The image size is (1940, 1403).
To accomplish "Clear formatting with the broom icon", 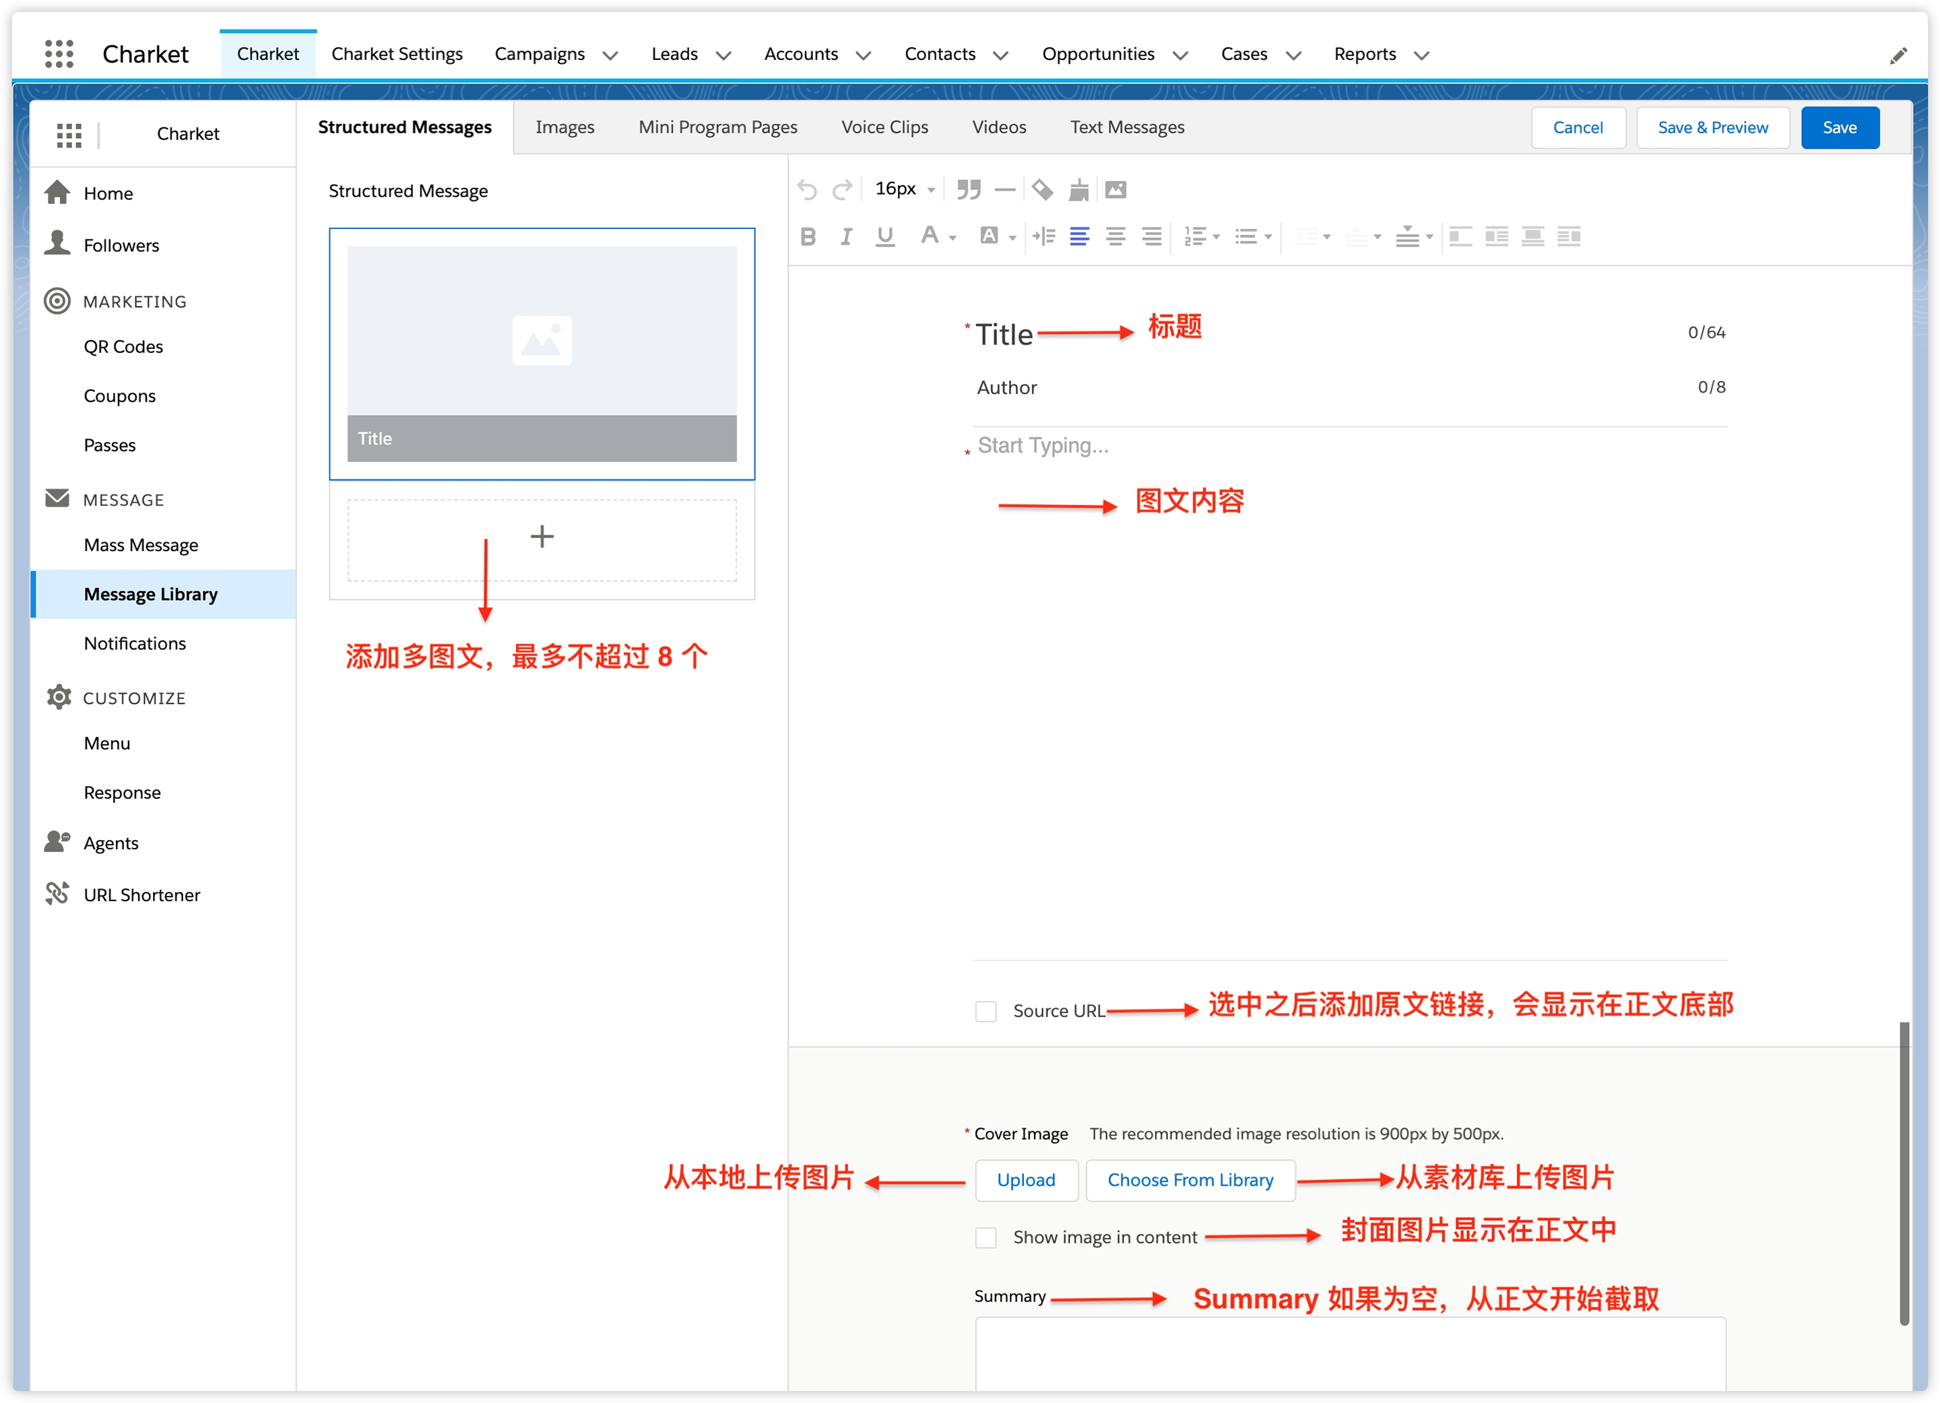I will click(1078, 189).
